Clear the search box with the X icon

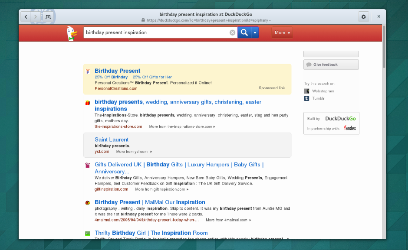pyautogui.click(x=232, y=32)
